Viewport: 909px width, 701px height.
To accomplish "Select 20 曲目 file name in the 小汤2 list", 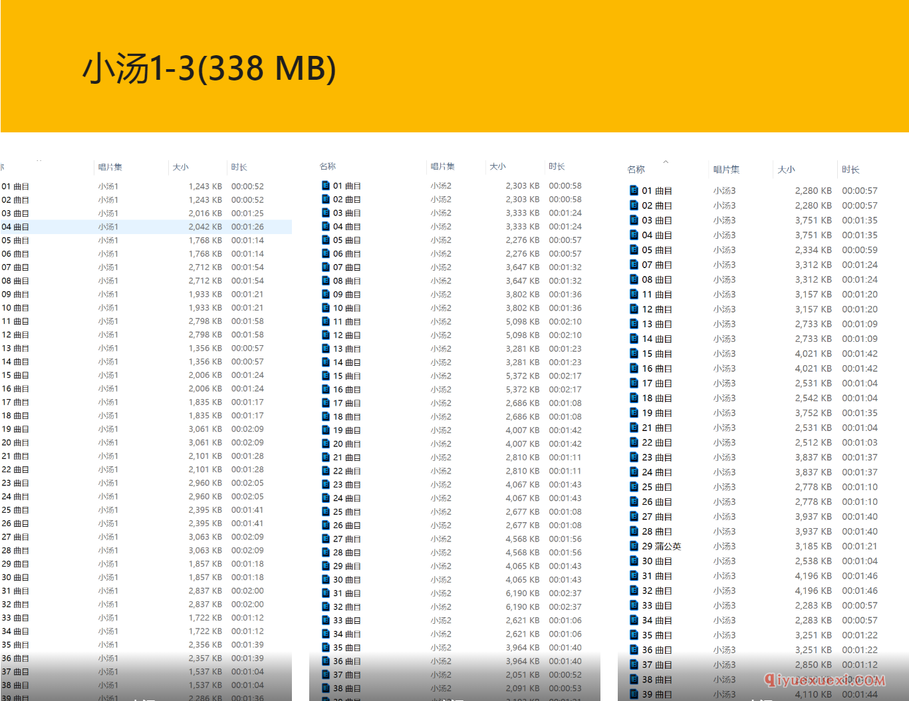I will 347,444.
